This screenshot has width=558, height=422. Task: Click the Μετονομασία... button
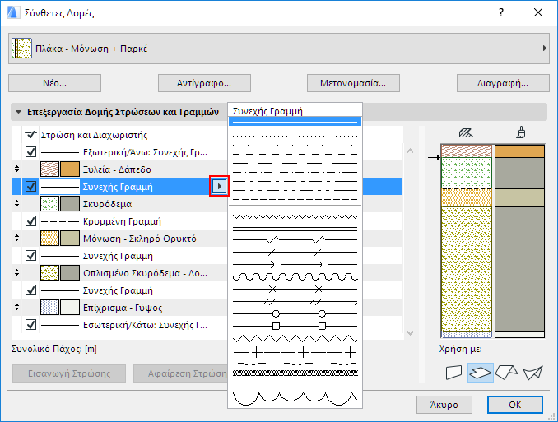353,83
